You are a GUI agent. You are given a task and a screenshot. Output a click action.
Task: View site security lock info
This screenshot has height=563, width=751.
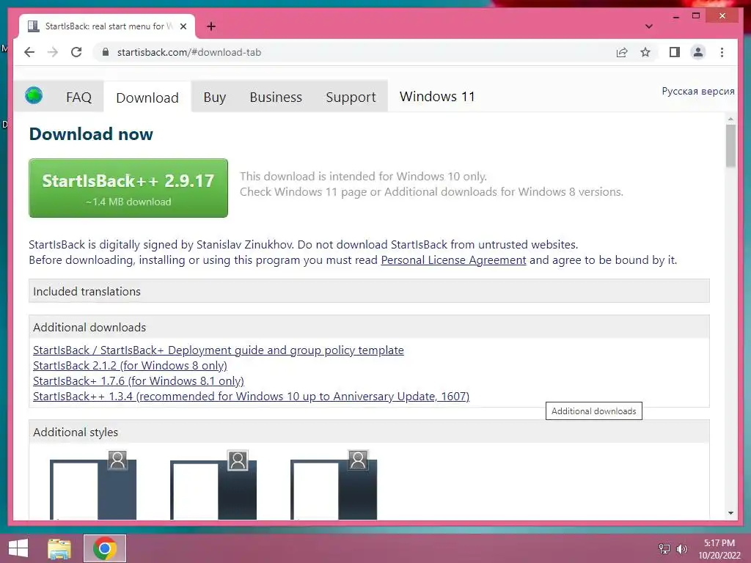coord(106,52)
